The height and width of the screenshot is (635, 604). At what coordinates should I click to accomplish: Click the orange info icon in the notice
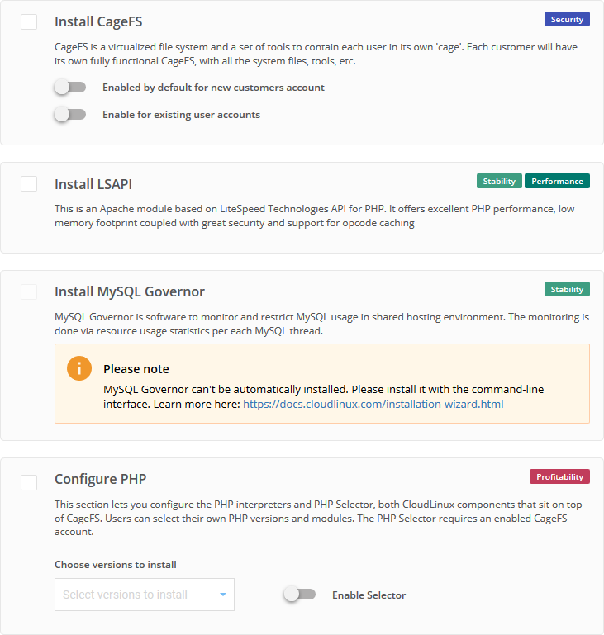click(x=79, y=369)
